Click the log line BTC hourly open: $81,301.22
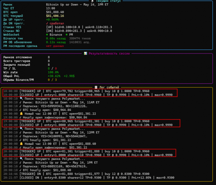The height and width of the screenshot is (185, 216). [x=37, y=140]
